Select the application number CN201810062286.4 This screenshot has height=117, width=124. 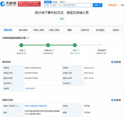pos(33,68)
